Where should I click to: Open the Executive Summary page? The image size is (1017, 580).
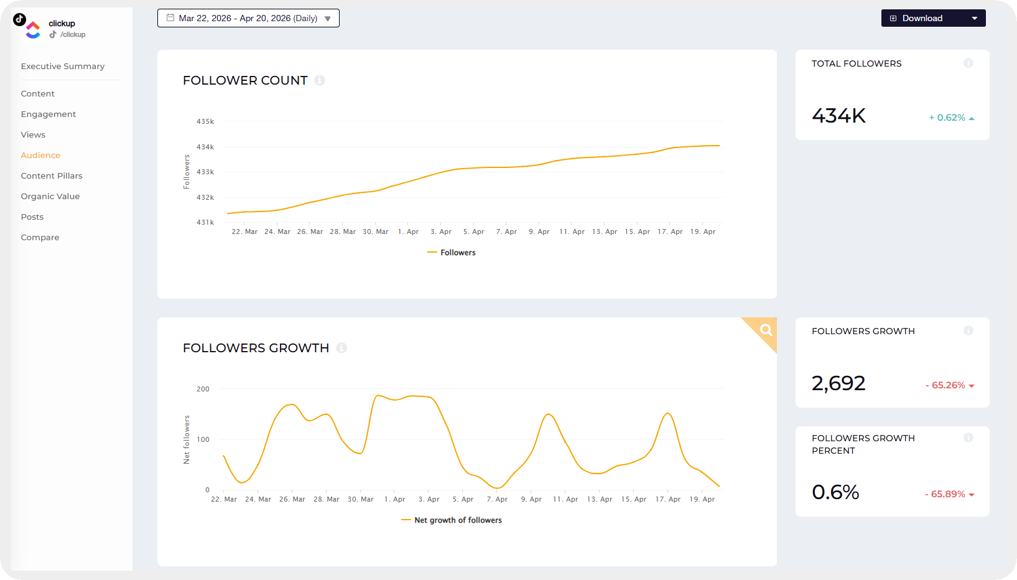point(62,66)
